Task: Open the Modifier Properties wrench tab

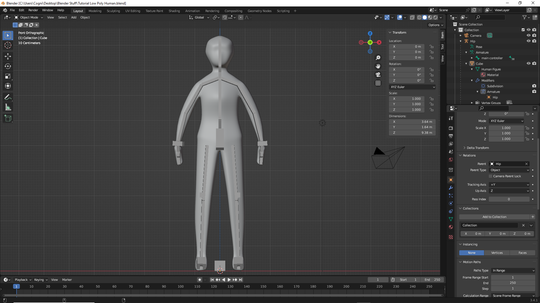Action: [451, 188]
